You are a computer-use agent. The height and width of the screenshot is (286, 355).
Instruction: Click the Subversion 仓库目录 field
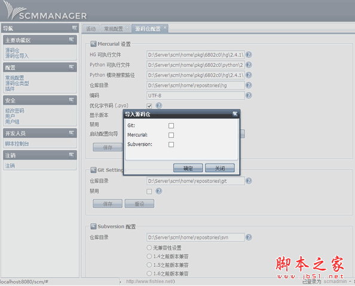click(195, 238)
